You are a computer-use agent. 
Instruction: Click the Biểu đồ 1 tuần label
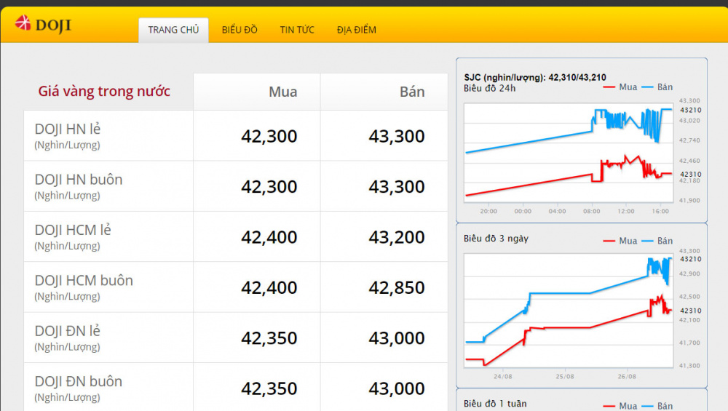495,404
